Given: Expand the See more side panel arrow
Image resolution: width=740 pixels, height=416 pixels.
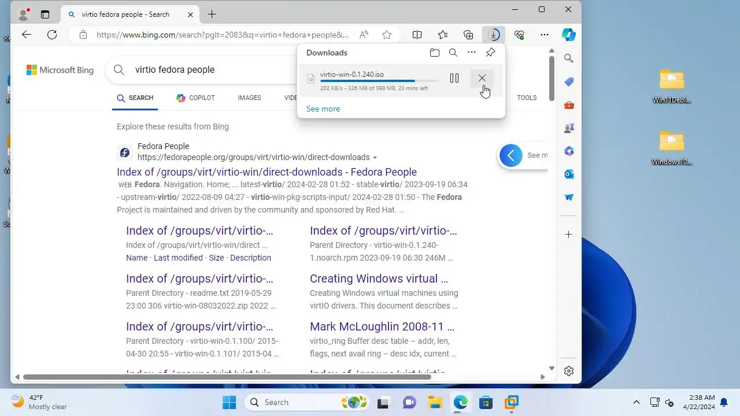Looking at the screenshot, I should tap(510, 155).
